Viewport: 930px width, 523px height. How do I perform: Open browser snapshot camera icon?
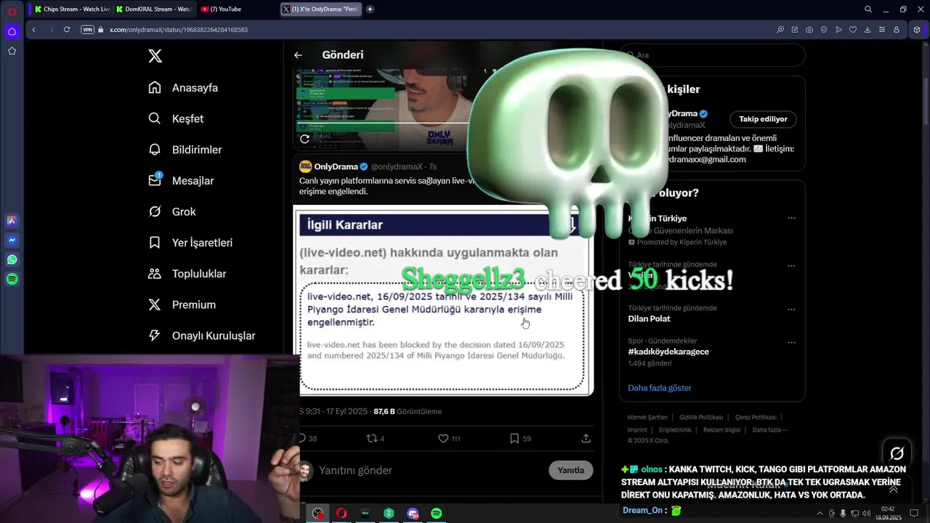click(809, 30)
